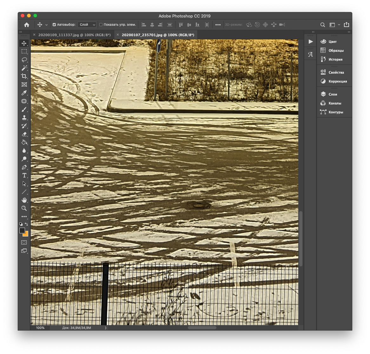Enable Показать упр. элем. checkbox

click(x=101, y=25)
